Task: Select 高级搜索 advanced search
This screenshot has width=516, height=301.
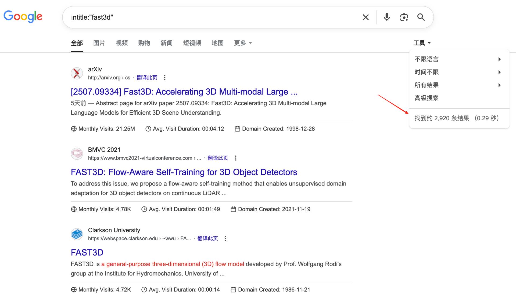Action: pyautogui.click(x=427, y=98)
